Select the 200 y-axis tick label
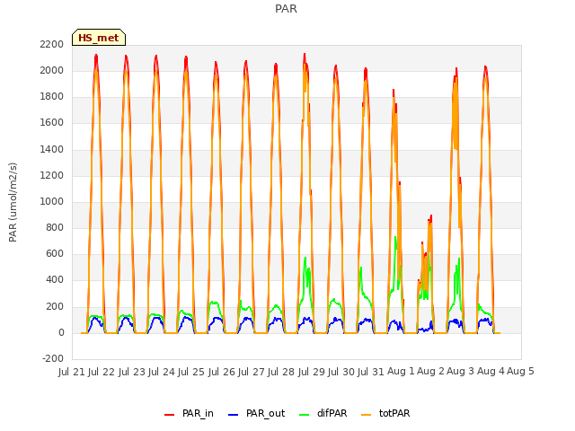This screenshot has width=575, height=431. (x=55, y=306)
